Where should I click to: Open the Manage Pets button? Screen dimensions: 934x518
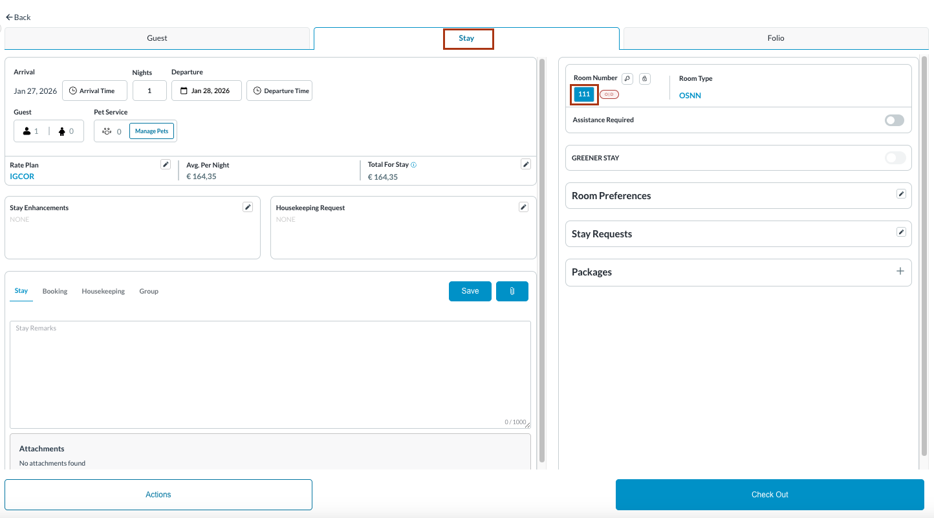click(x=152, y=131)
